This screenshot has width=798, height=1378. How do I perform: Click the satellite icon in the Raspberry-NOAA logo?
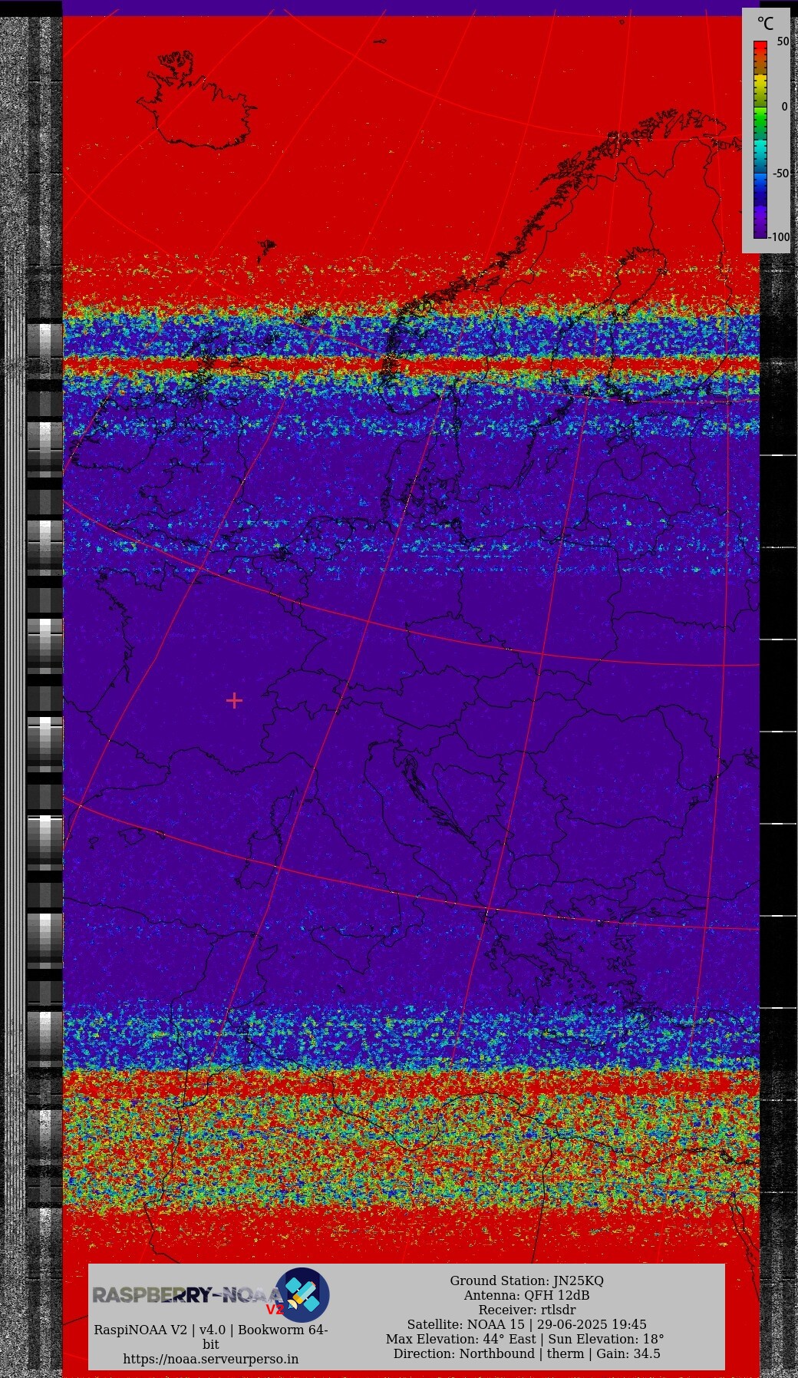point(303,1294)
